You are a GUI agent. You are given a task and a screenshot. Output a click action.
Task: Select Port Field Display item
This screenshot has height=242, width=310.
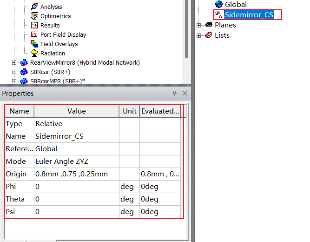point(63,34)
